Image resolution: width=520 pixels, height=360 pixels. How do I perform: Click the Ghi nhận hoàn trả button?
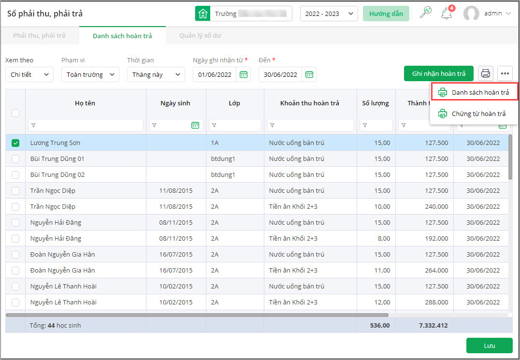438,73
